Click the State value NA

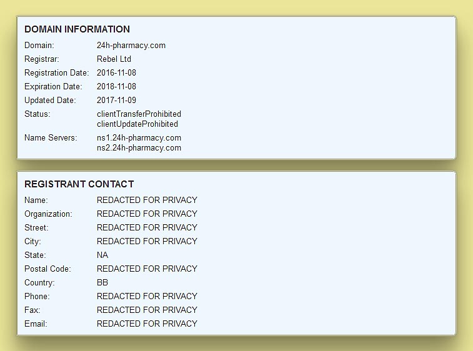[102, 255]
